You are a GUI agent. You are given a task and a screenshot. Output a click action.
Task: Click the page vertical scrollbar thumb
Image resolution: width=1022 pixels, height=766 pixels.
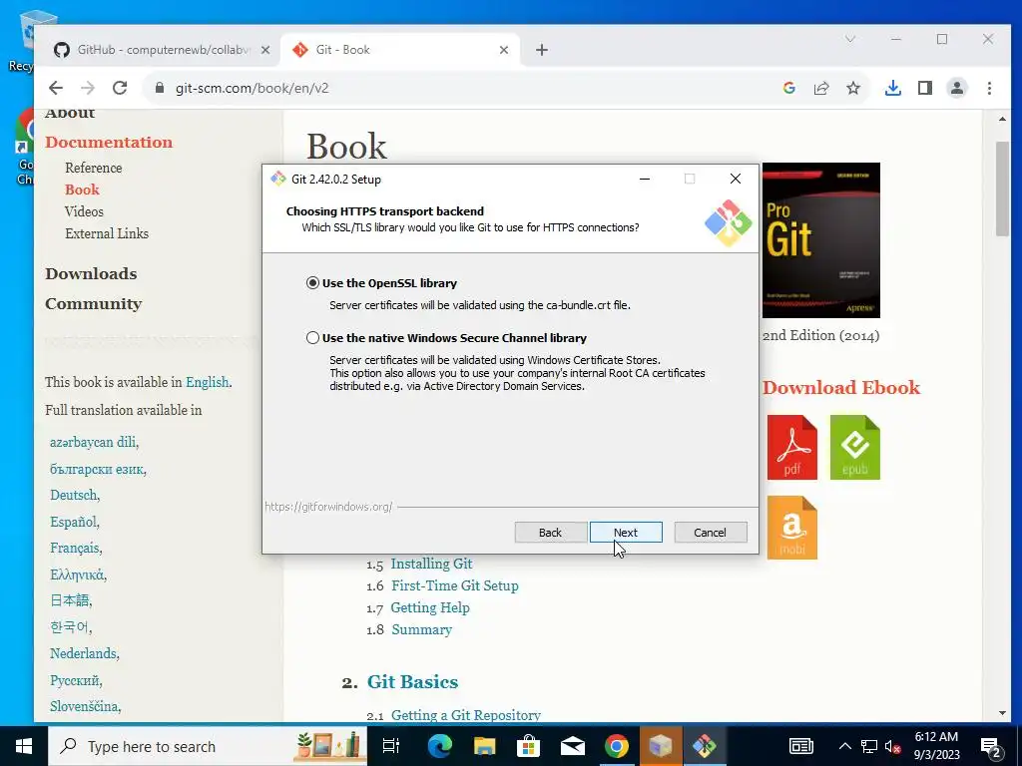click(1002, 189)
